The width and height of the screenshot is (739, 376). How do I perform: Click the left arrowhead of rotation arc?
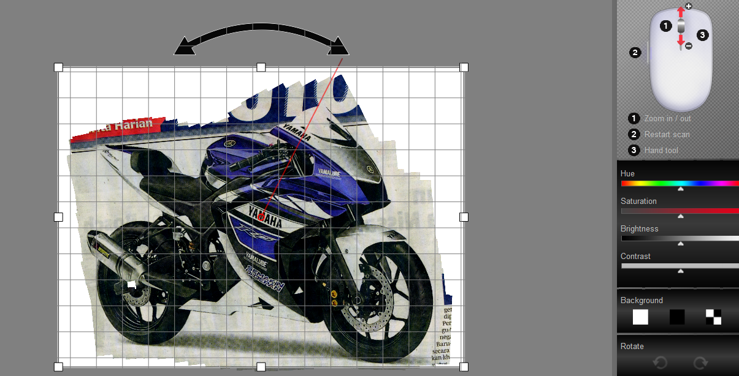(x=185, y=47)
